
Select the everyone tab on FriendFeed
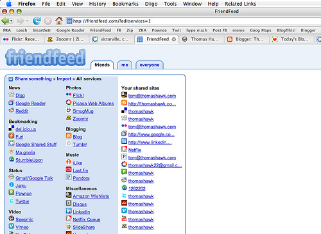150,65
